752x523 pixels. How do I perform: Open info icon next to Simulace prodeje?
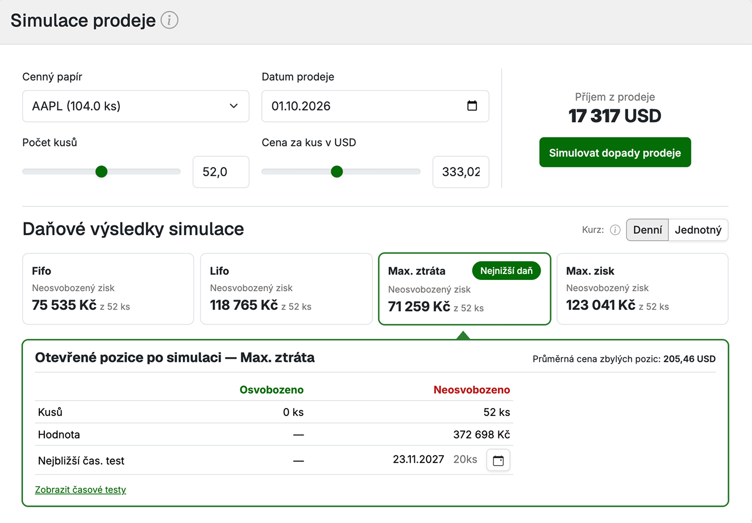pos(170,20)
